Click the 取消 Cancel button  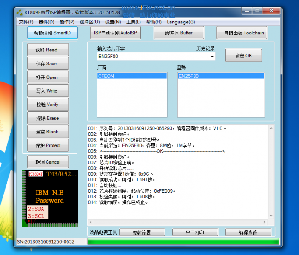48,162
